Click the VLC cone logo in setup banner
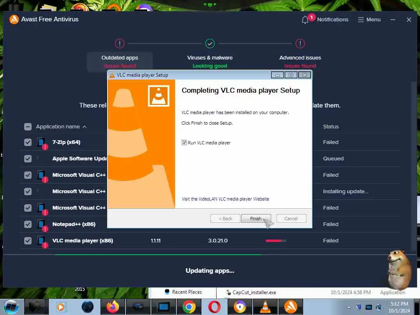The height and width of the screenshot is (315, 420). click(159, 96)
